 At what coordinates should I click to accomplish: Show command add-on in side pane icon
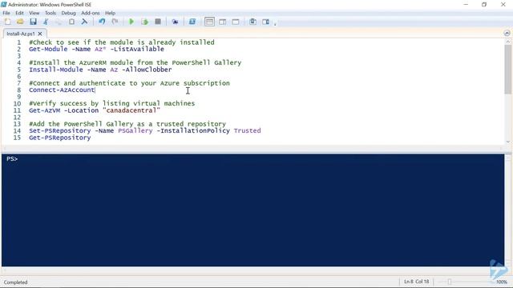[x=265, y=22]
